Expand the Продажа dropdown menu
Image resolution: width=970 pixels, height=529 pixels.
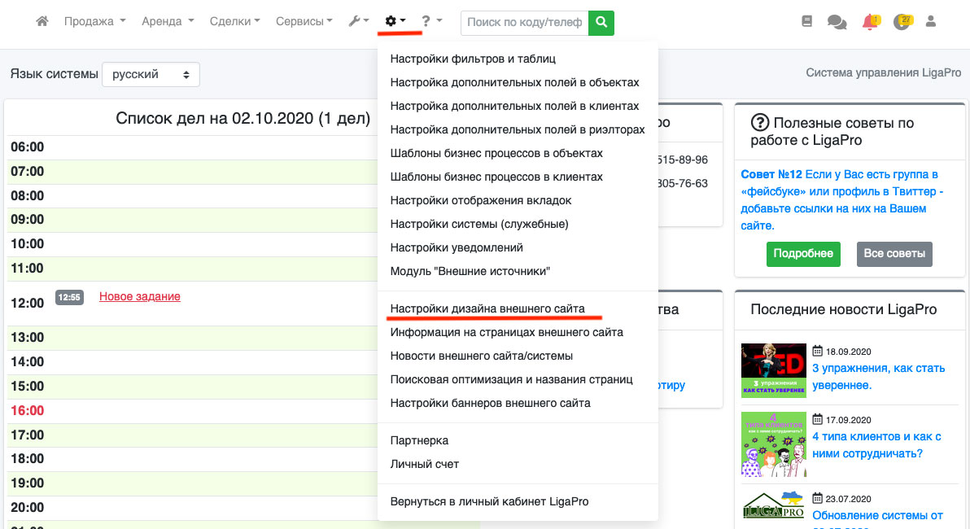(94, 22)
